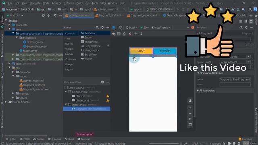This screenshot has width=258, height=145.
Task: Click zoom to fit screen icon
Action: [190, 125]
